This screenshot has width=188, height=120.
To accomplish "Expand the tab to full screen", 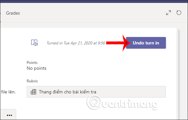I will 169,13.
